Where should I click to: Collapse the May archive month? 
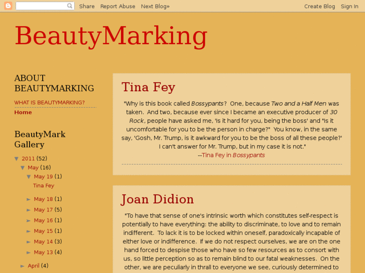click(x=23, y=168)
